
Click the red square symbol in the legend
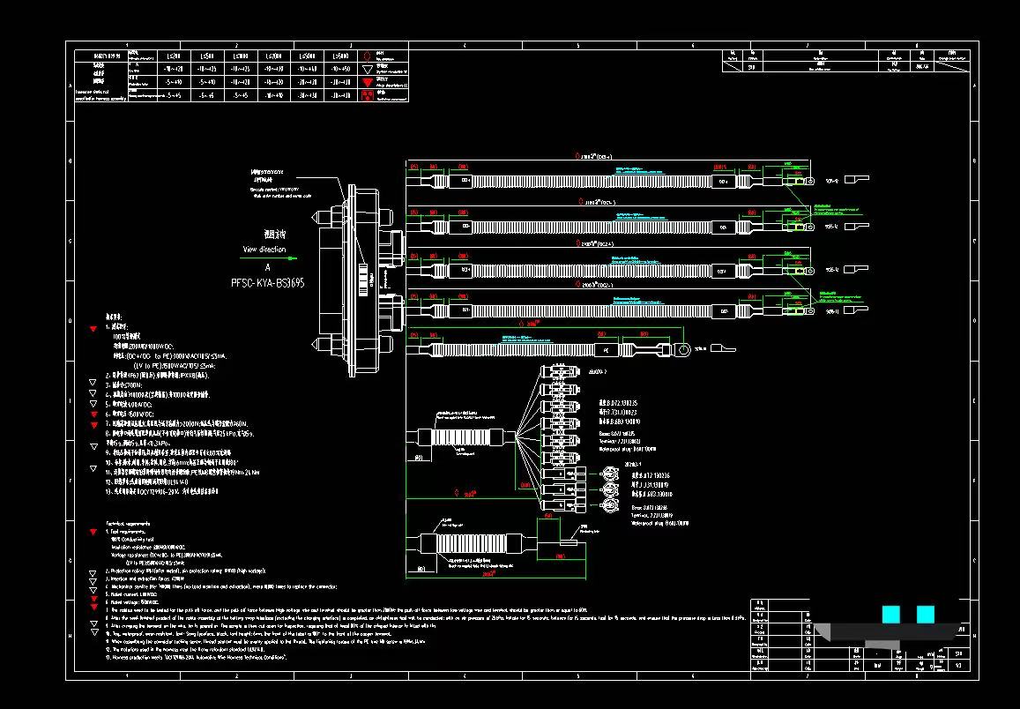pyautogui.click(x=368, y=94)
